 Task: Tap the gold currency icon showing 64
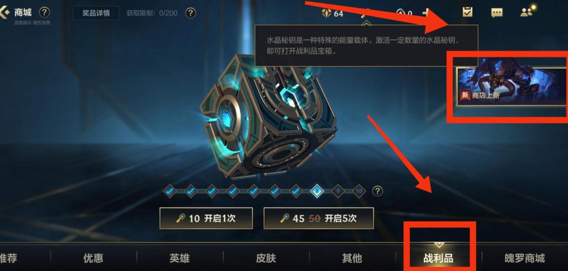(x=326, y=13)
